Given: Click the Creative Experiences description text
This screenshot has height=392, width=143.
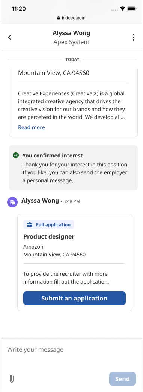Looking at the screenshot, I should (x=72, y=105).
